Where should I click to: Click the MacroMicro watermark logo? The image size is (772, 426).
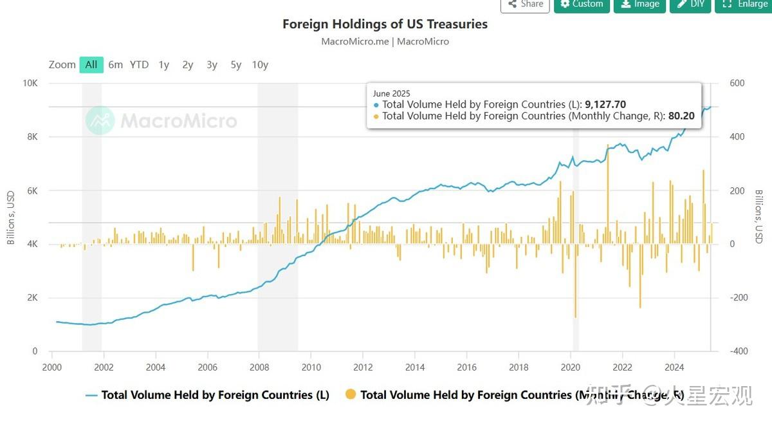pos(161,120)
